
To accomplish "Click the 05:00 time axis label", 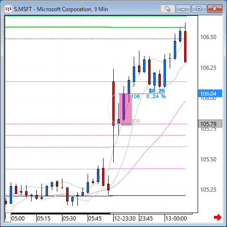I will [18, 219].
